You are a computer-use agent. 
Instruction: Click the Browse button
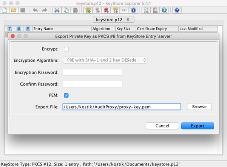(199, 107)
